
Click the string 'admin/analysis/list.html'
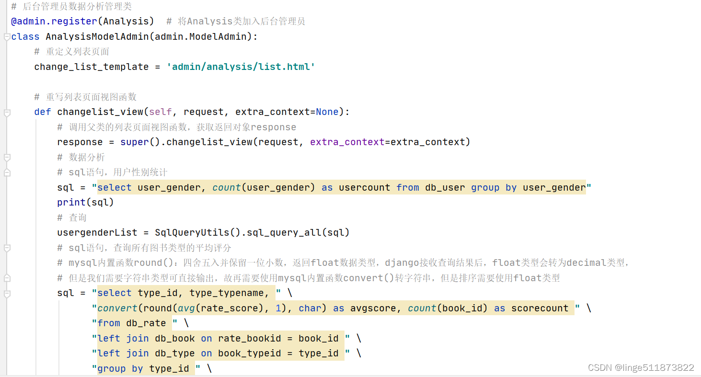pyautogui.click(x=241, y=67)
